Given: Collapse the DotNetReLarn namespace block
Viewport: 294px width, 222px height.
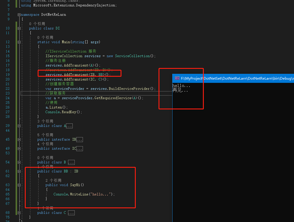Looking at the screenshot, I should pos(19,15).
